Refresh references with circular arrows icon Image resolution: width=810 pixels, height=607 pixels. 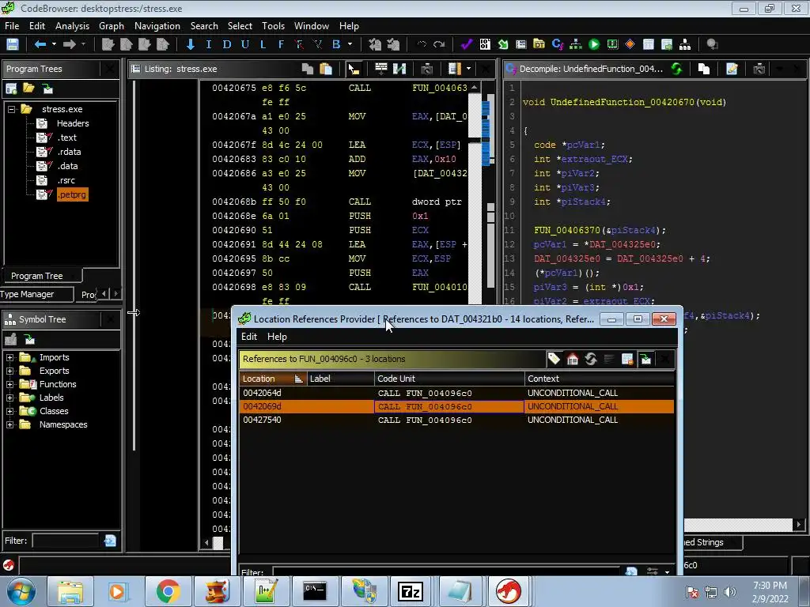click(590, 359)
